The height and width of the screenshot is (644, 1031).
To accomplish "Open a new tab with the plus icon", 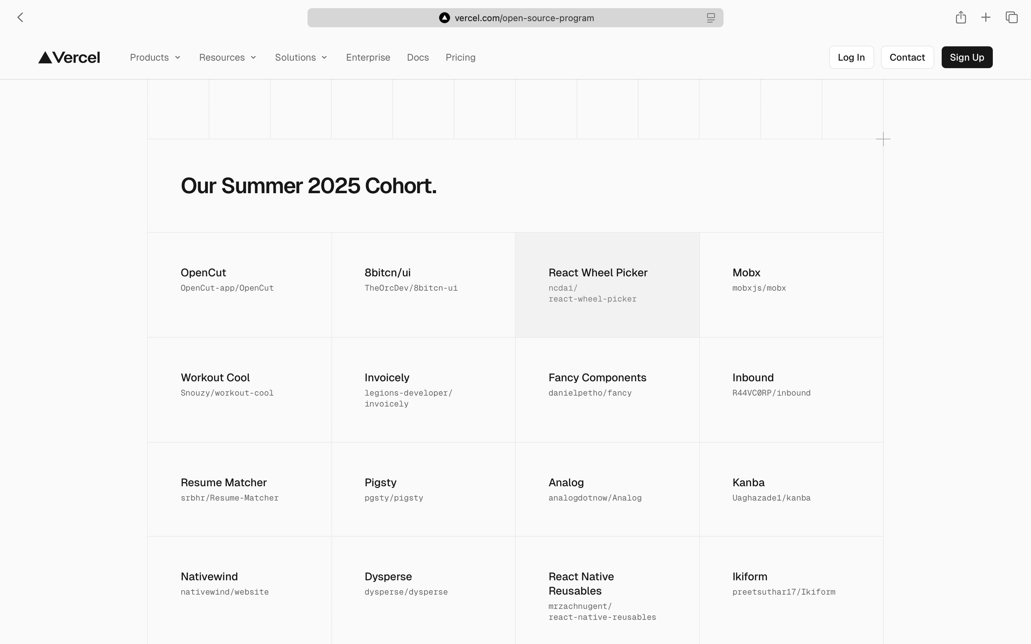I will click(986, 17).
